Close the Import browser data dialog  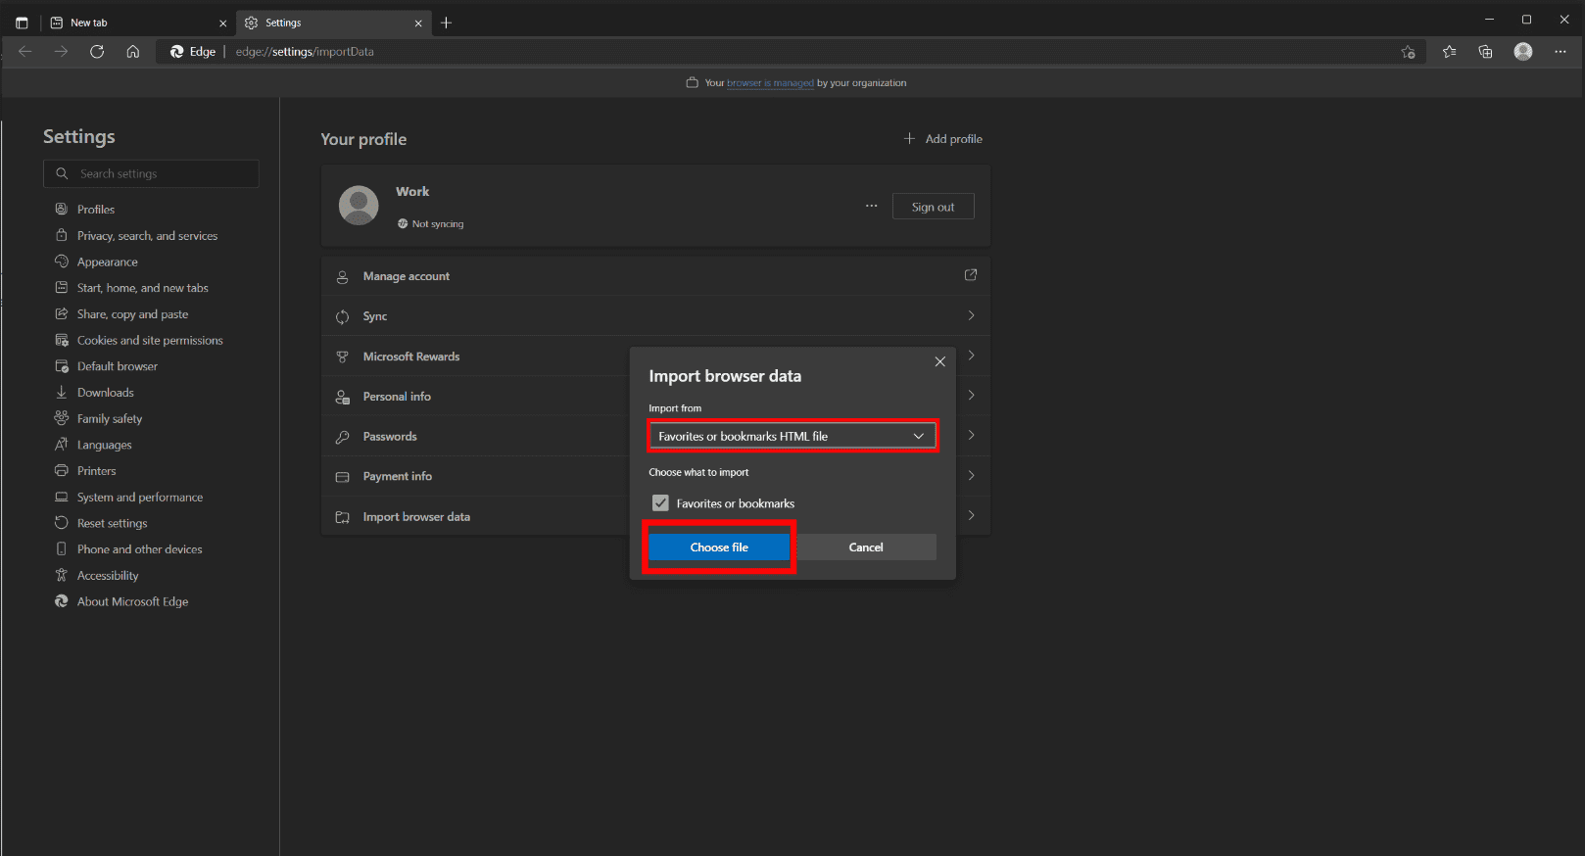point(939,361)
